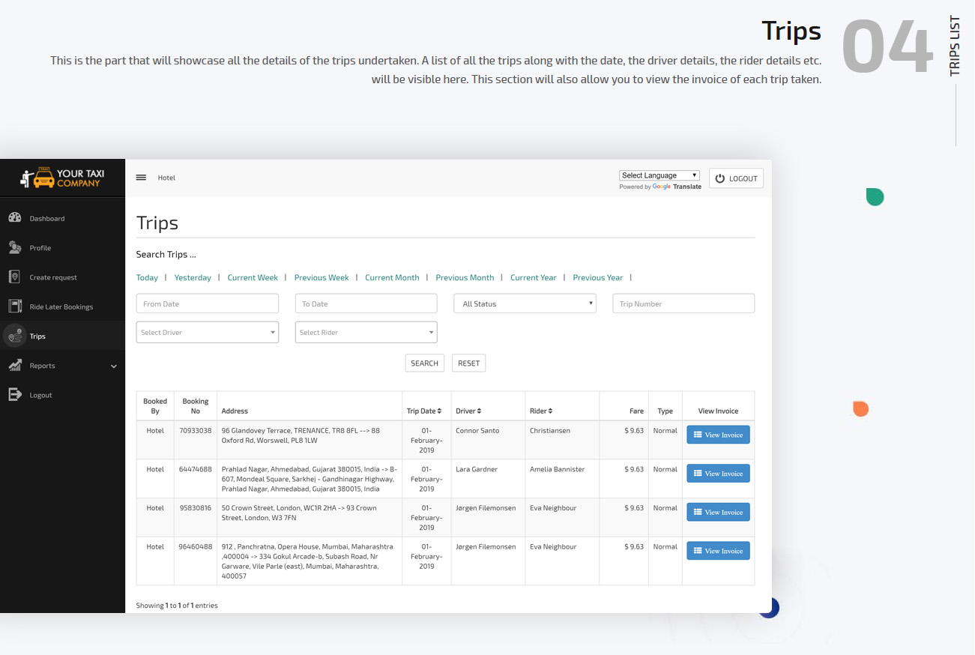Click the From Date field

(208, 304)
